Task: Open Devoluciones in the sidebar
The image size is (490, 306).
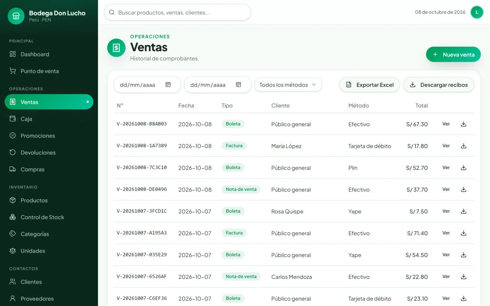Action: [49, 153]
